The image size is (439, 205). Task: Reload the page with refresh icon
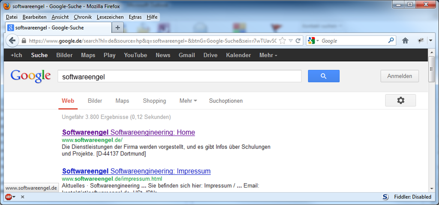pyautogui.click(x=298, y=41)
